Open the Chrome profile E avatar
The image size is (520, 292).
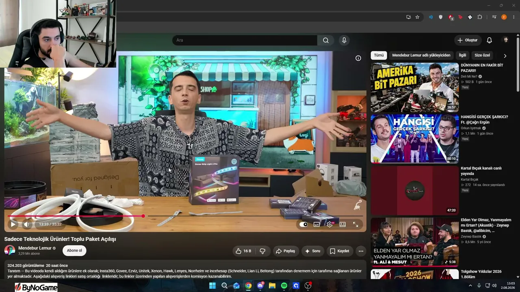(x=504, y=17)
